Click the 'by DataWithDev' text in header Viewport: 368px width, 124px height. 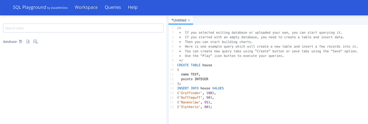pos(57,8)
